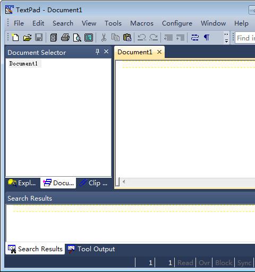
Task: Open the Macros menu
Action: [142, 23]
